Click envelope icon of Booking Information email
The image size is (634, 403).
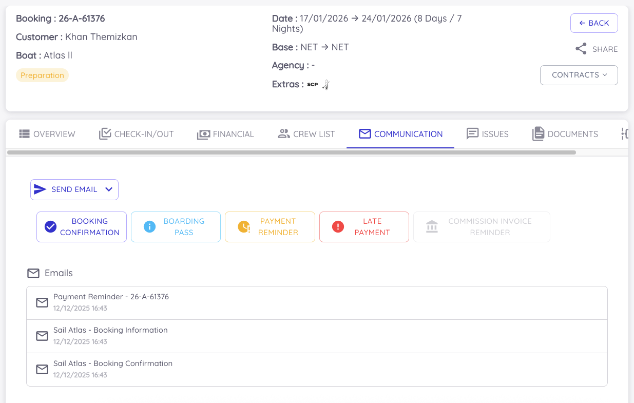click(42, 336)
